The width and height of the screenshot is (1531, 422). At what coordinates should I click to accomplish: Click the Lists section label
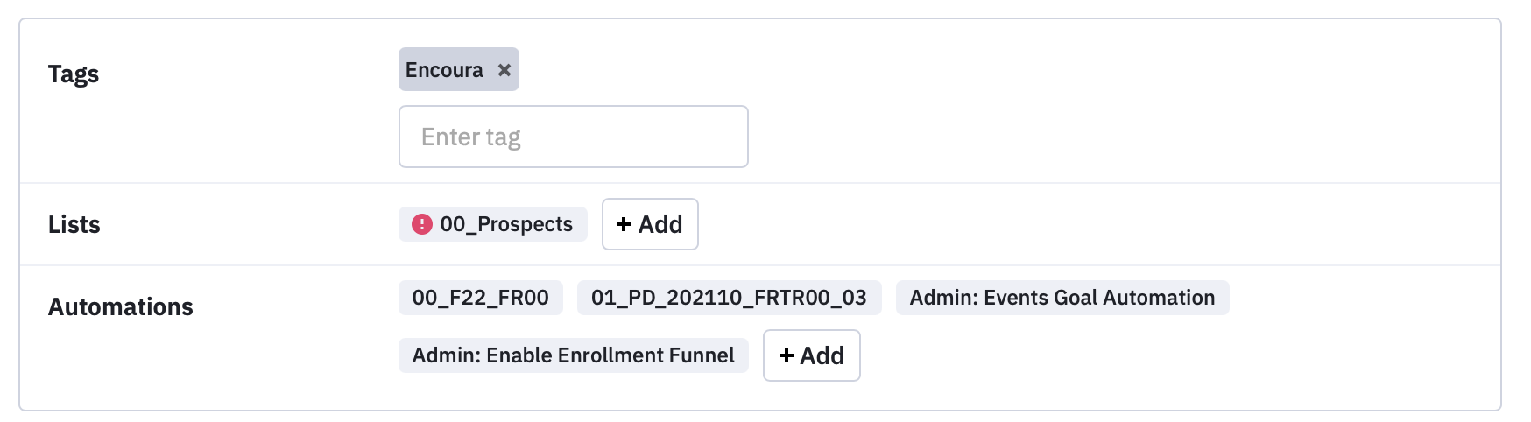[74, 225]
